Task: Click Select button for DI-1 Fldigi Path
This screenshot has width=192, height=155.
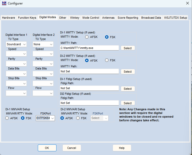Action: (128, 89)
